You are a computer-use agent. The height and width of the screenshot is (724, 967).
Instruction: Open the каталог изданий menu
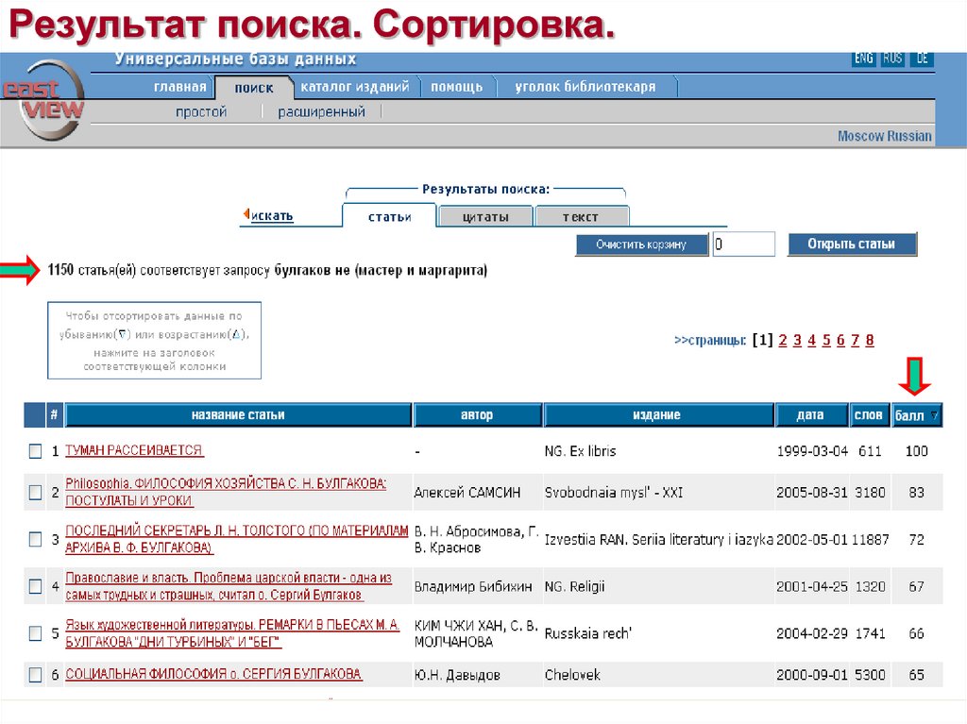(354, 85)
